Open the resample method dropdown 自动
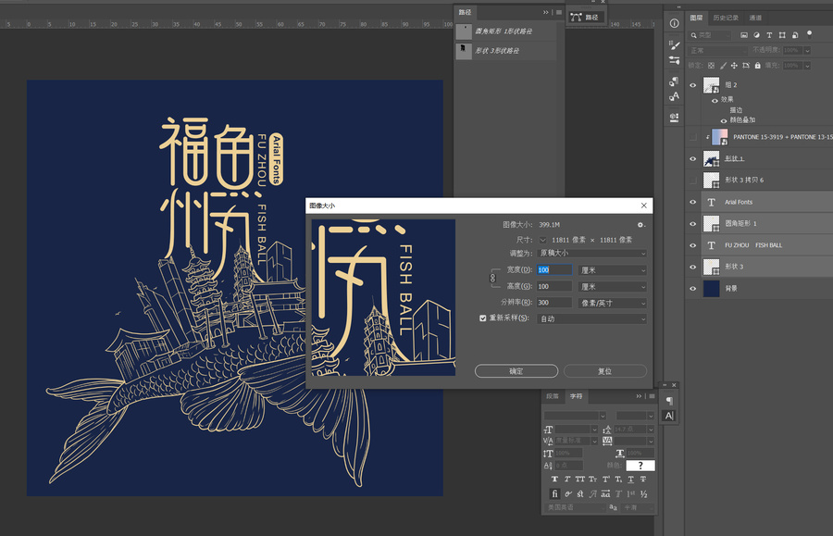The image size is (833, 536). tap(591, 318)
